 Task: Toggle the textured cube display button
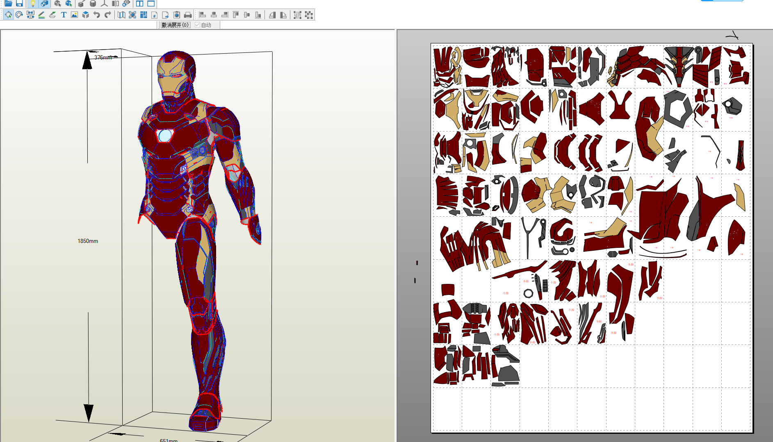click(x=44, y=3)
